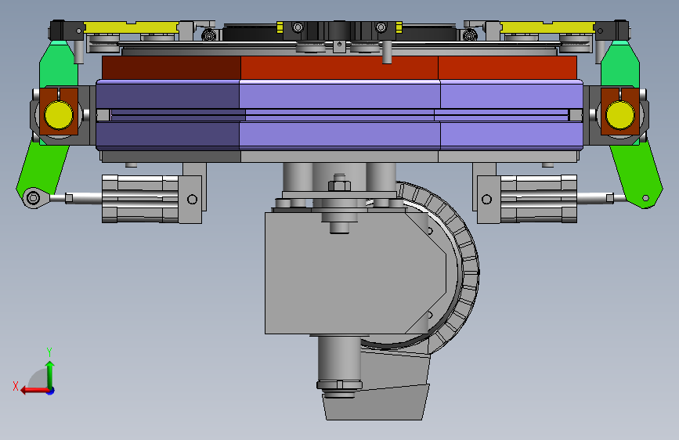This screenshot has height=440, width=679.
Task: Select the hex nut on the bottom shaft
Action: coord(339,384)
